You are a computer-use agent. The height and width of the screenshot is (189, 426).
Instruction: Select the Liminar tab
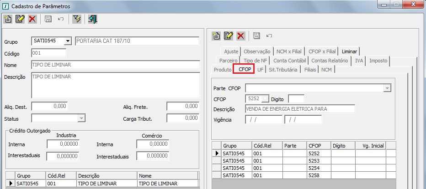point(349,51)
